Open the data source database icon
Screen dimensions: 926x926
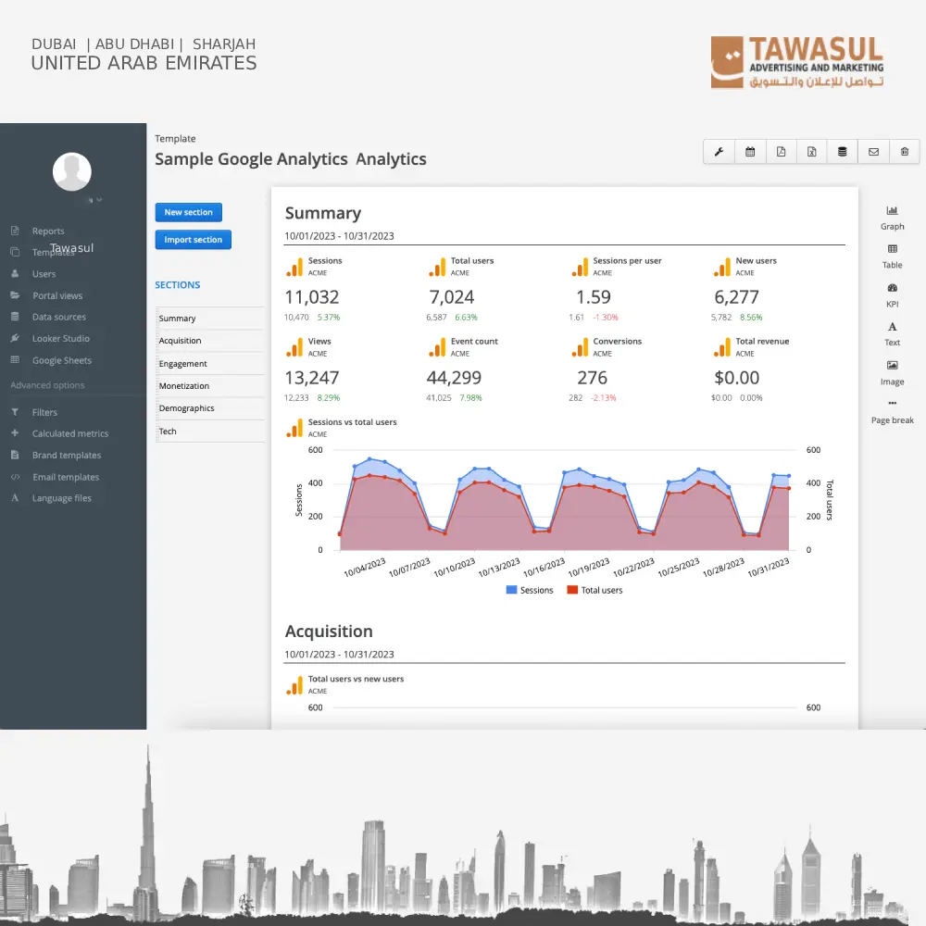pos(842,151)
